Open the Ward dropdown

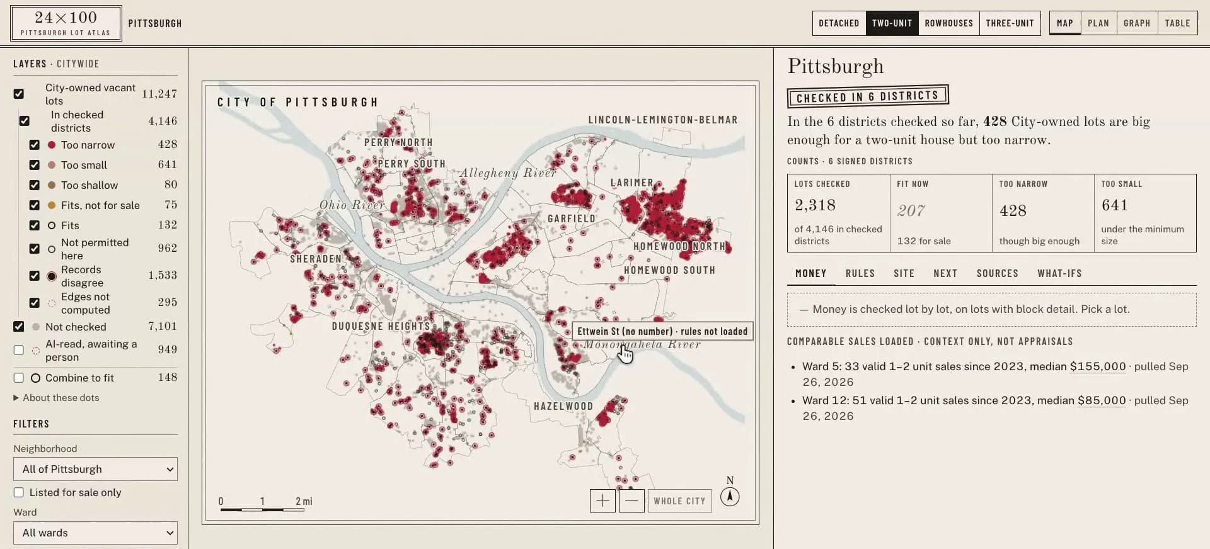pyautogui.click(x=95, y=533)
